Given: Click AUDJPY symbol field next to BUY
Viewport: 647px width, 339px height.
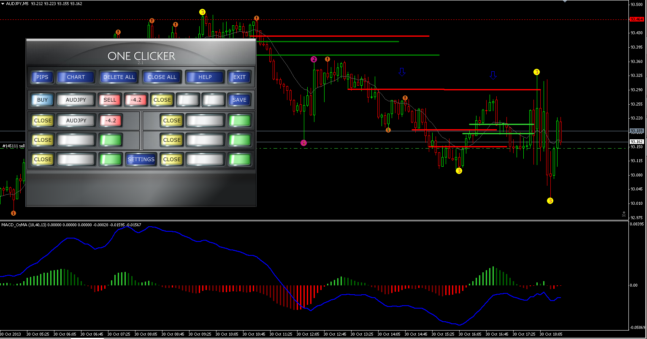Looking at the screenshot, I should [x=76, y=100].
